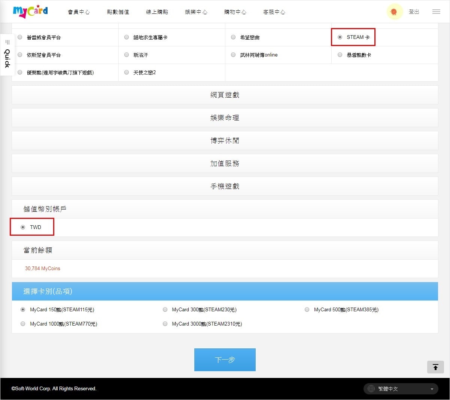This screenshot has height=400, width=450.
Task: Open the Quick side panel tab
Action: 7,55
